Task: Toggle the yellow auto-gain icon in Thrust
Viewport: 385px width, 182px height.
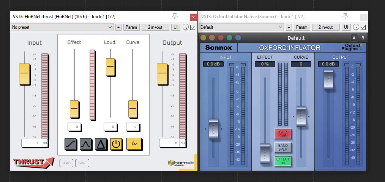Action: (134, 144)
